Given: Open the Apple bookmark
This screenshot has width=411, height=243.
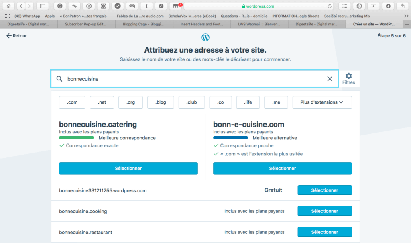Looking at the screenshot, I should (50, 16).
